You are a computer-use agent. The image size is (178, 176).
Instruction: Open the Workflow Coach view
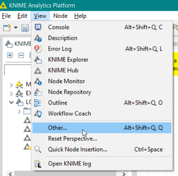point(102,114)
